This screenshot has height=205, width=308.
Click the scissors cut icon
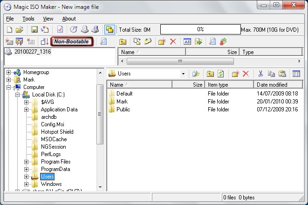[x=260, y=74]
